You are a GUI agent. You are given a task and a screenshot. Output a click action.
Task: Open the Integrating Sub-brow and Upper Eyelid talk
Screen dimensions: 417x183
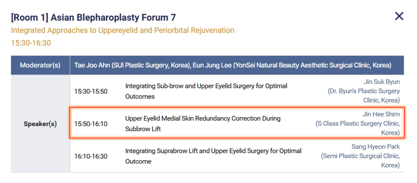click(x=206, y=91)
